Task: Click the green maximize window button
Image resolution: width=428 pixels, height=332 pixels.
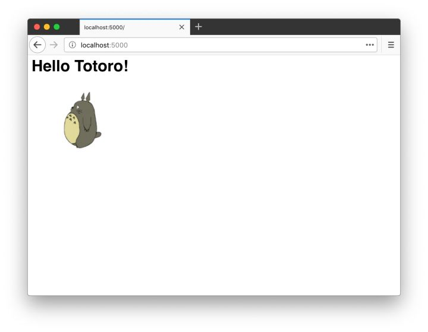Action: pos(57,27)
